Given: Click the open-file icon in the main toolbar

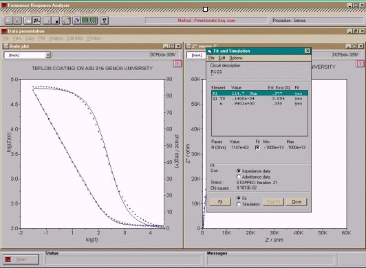Looking at the screenshot, I should [9, 21].
